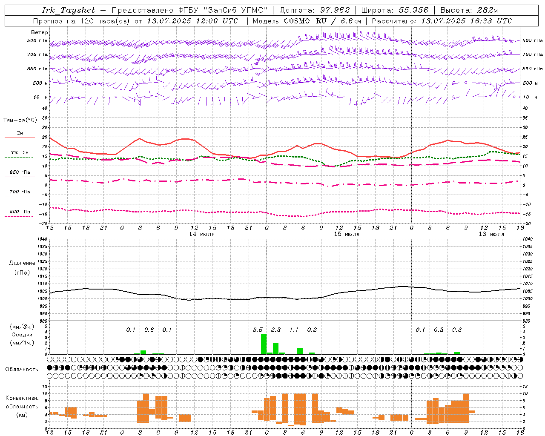Select the longitude value Долгота: 97.962
545x436 pixels.
pos(314,10)
